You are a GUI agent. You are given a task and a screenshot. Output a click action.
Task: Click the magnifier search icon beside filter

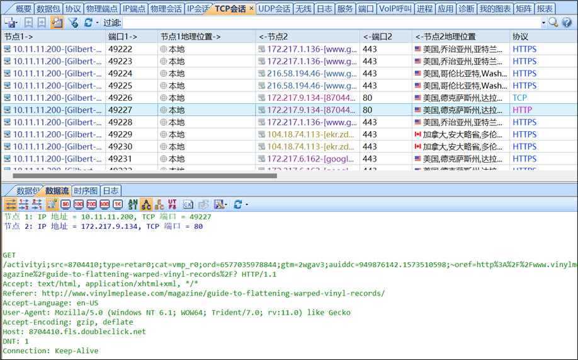553,23
